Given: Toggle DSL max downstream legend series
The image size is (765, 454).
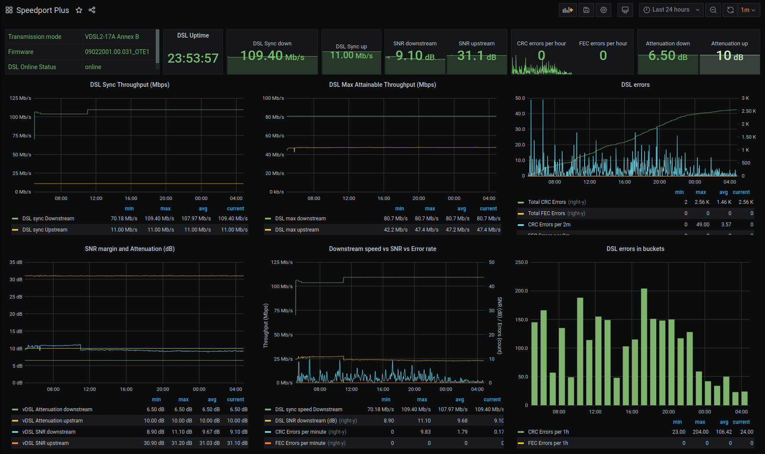Looking at the screenshot, I should point(300,219).
